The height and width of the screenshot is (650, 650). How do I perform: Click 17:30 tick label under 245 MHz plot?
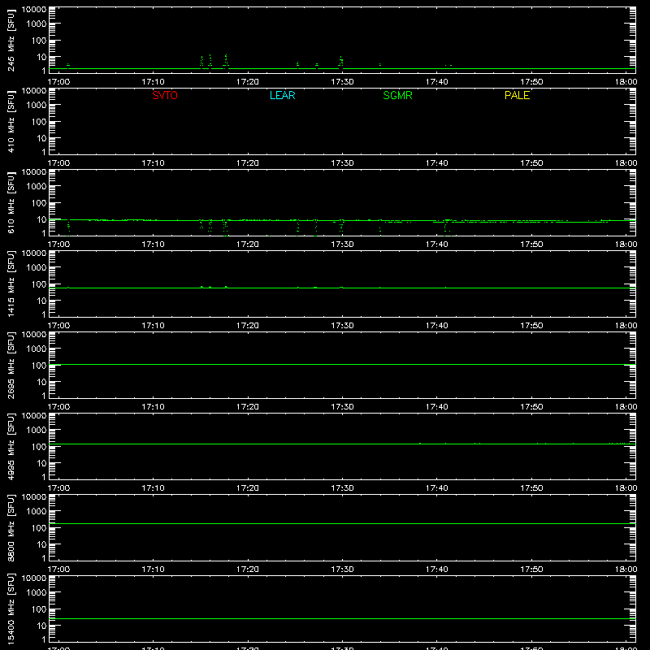[x=342, y=82]
